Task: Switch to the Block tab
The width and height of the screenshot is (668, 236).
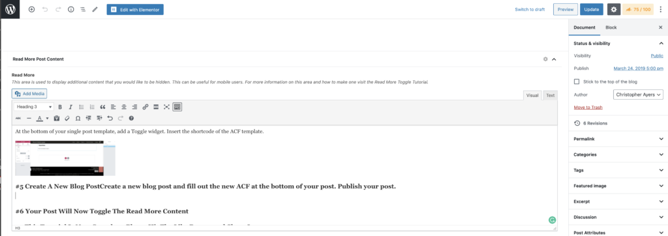Action: [x=611, y=27]
